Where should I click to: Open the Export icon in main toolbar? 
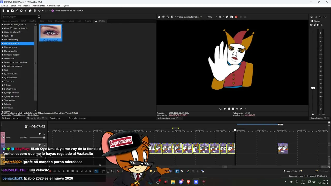(17, 11)
